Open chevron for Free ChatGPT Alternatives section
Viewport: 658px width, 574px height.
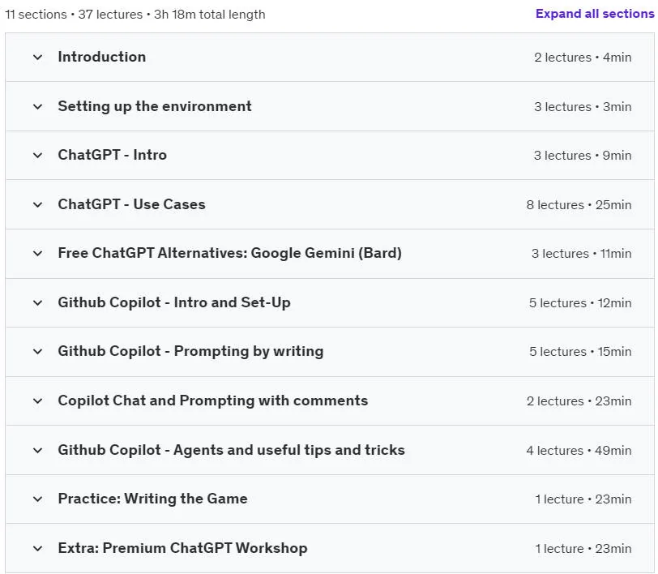[38, 254]
